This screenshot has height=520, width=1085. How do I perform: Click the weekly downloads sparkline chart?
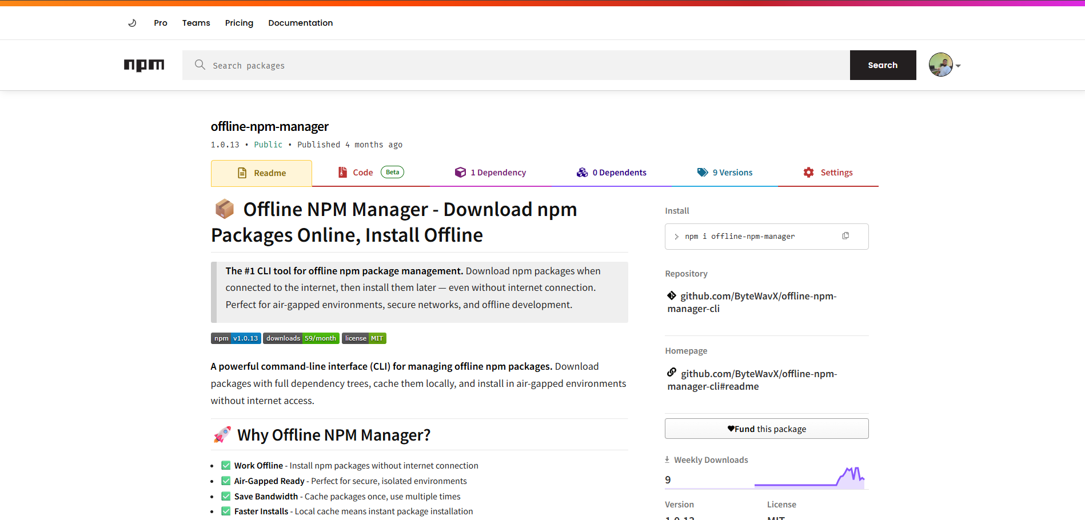click(809, 477)
